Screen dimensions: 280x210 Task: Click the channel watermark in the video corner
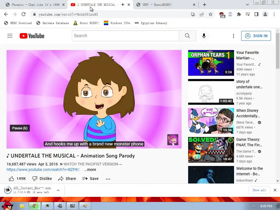(173, 140)
